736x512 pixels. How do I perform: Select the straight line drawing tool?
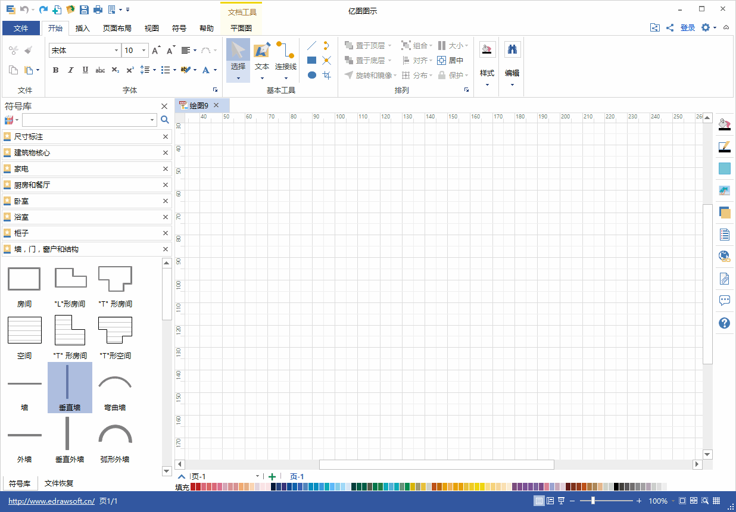311,45
